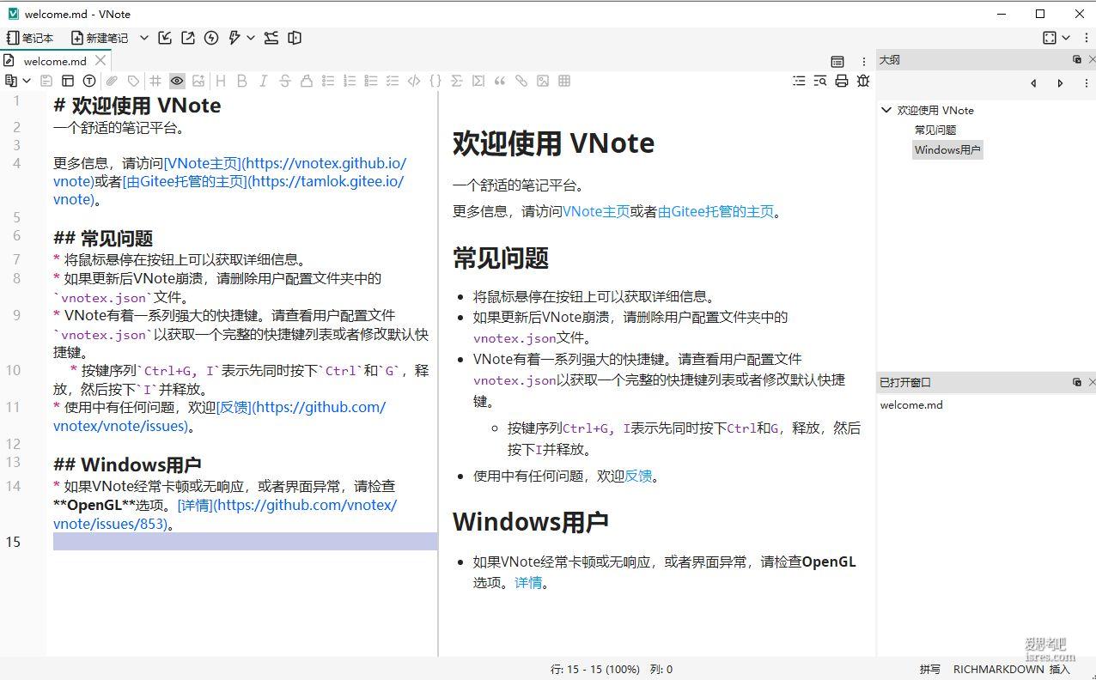Toggle the eye preview icon
The width and height of the screenshot is (1096, 680).
[x=177, y=81]
